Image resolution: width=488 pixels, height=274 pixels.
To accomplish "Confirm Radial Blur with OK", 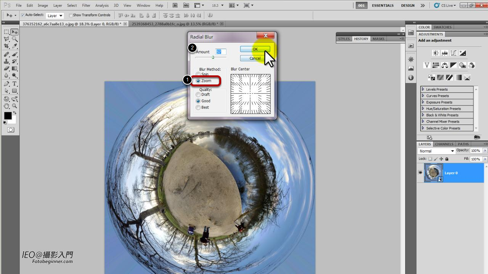I will tap(255, 49).
